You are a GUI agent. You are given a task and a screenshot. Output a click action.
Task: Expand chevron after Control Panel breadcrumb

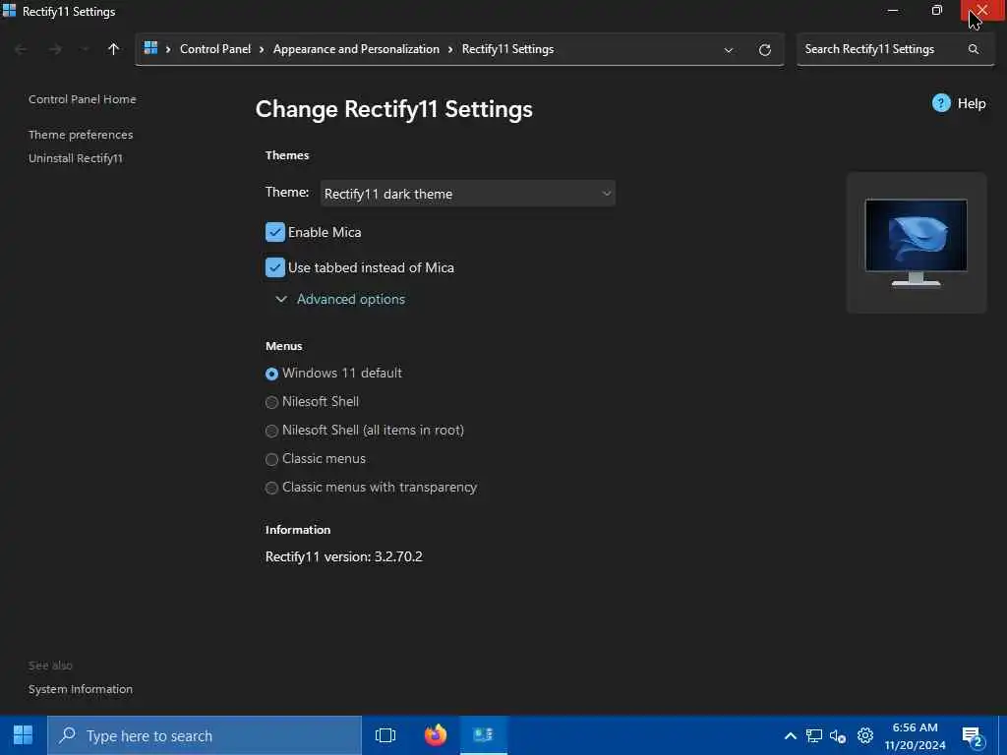pyautogui.click(x=262, y=49)
